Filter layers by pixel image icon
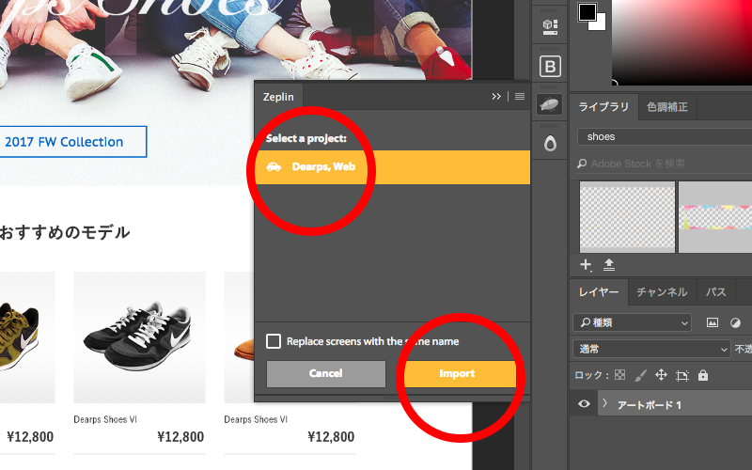752x470 pixels. 713,322
